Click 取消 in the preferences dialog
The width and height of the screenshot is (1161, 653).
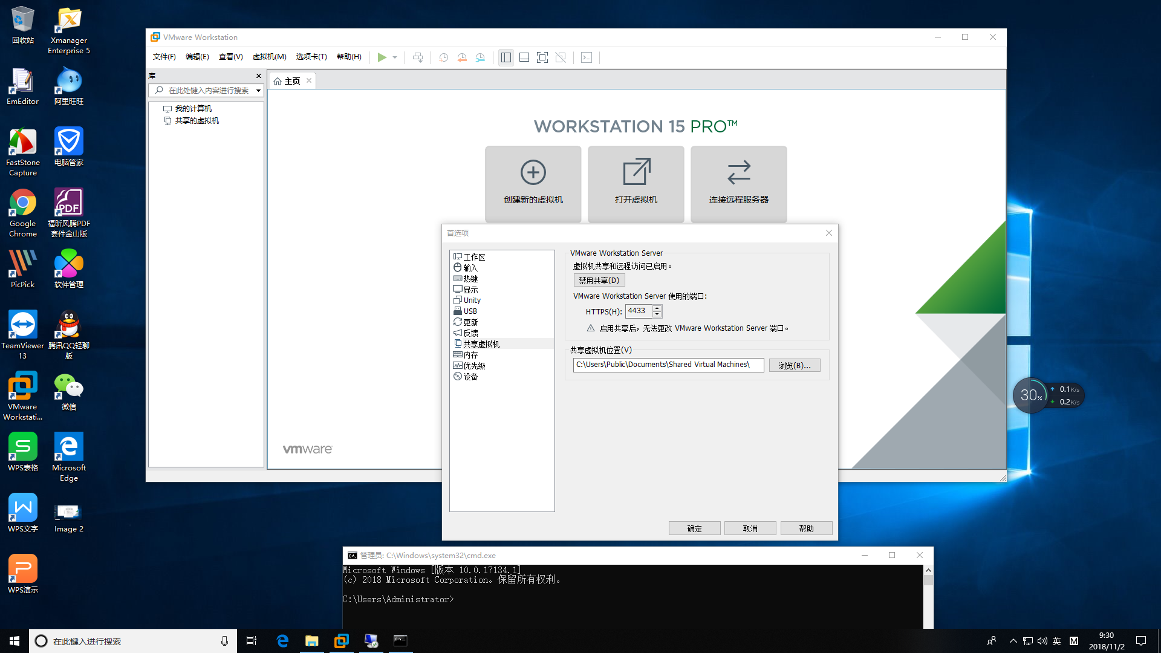click(x=750, y=528)
